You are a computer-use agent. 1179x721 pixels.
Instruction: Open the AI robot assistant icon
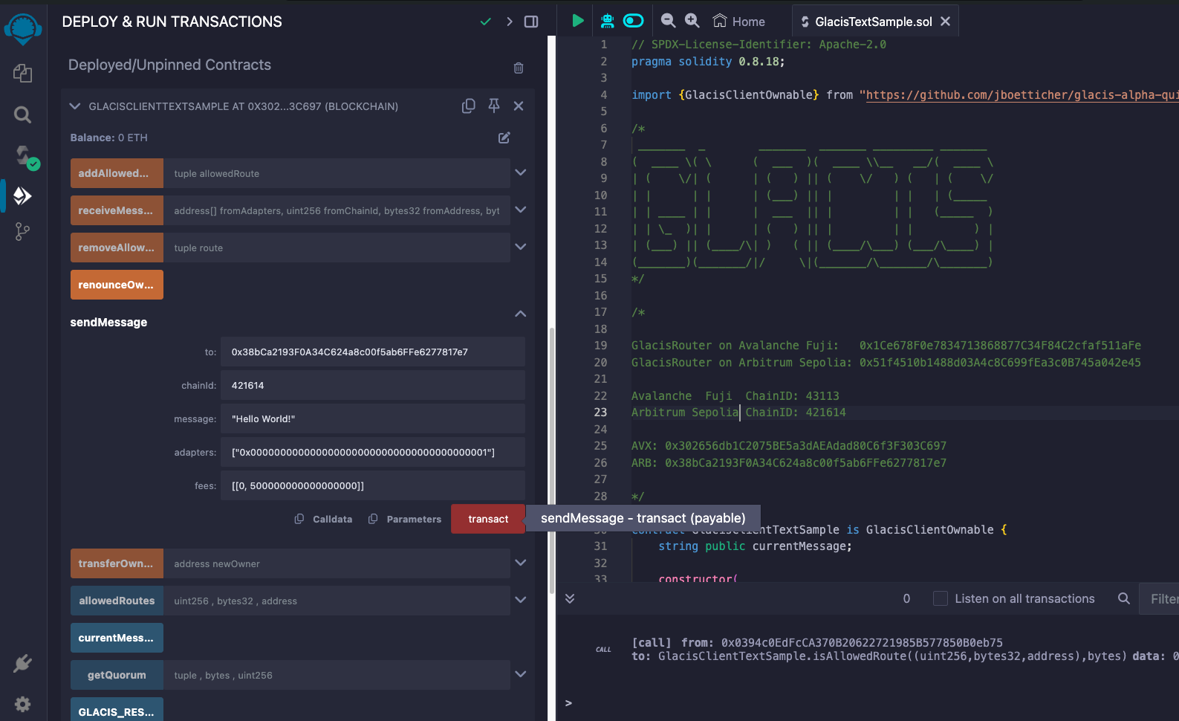(x=608, y=21)
